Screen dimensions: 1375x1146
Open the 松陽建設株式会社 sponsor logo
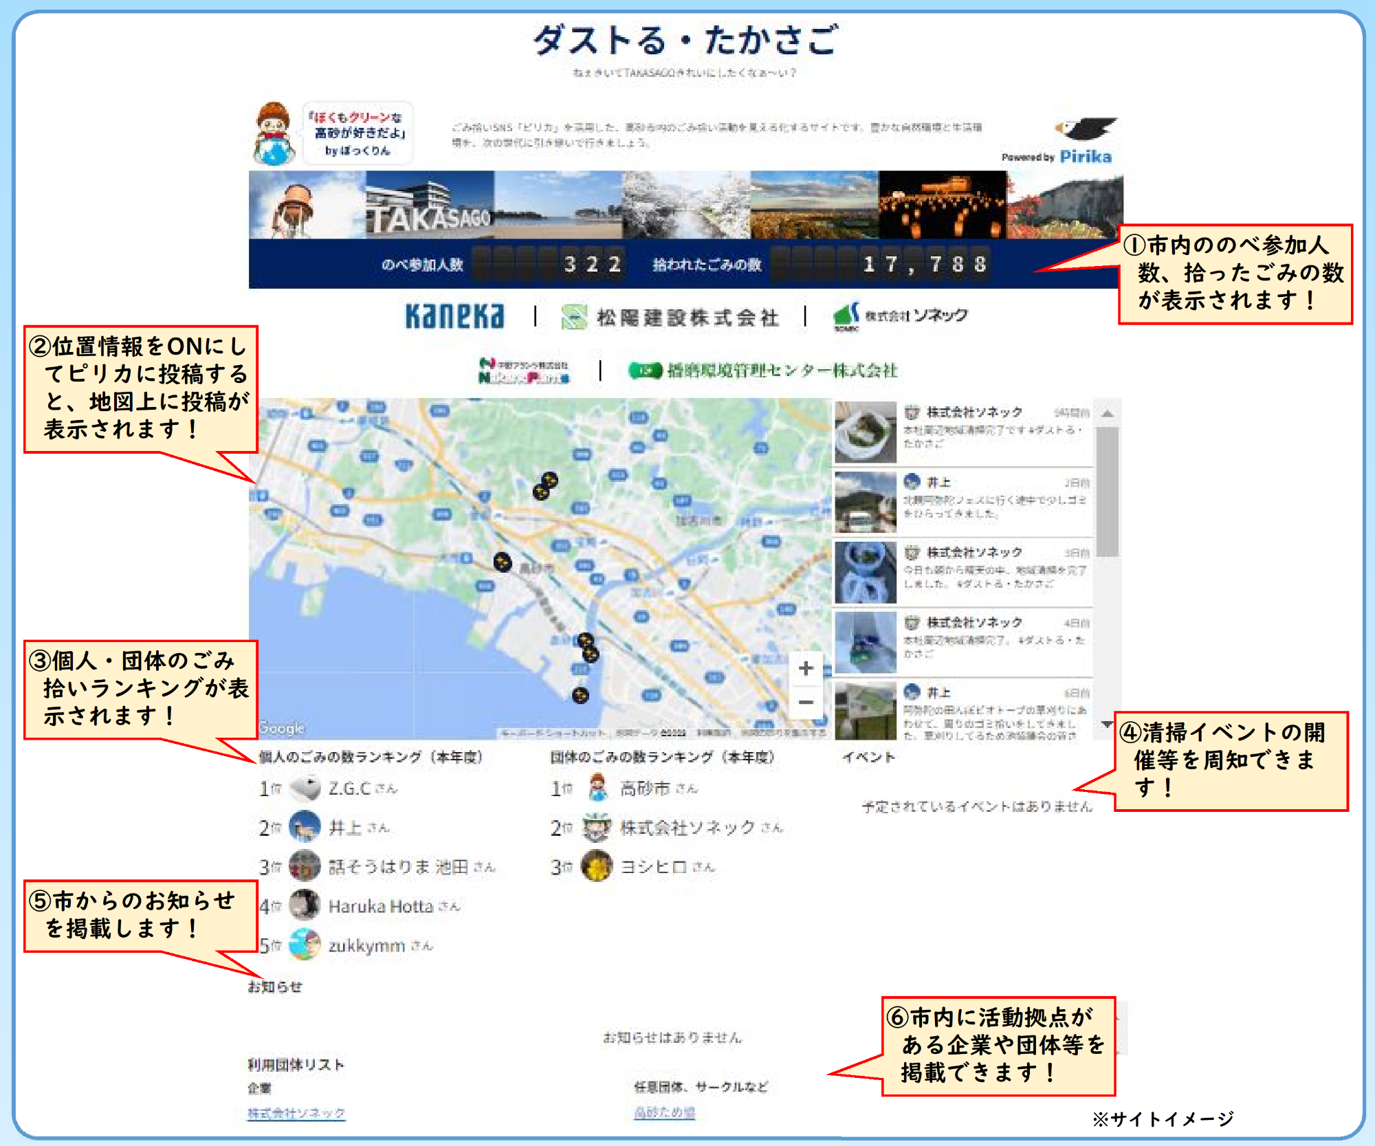[x=670, y=318]
